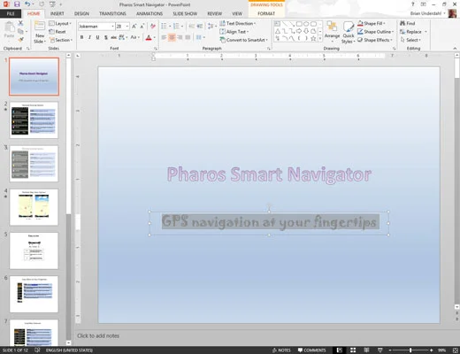Select the text box shape in gallery
Image resolution: width=460 pixels, height=354 pixels.
coord(278,24)
